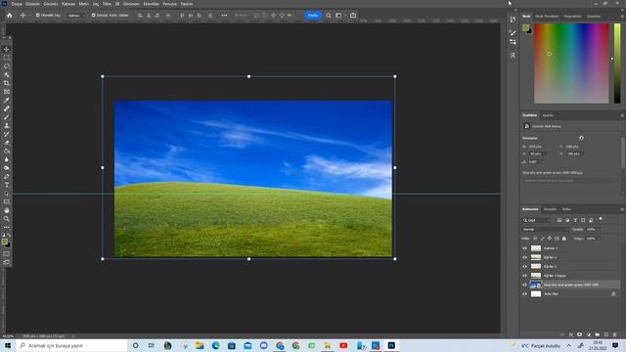
Task: Select the Rectangular Marquee tool
Action: [x=7, y=58]
